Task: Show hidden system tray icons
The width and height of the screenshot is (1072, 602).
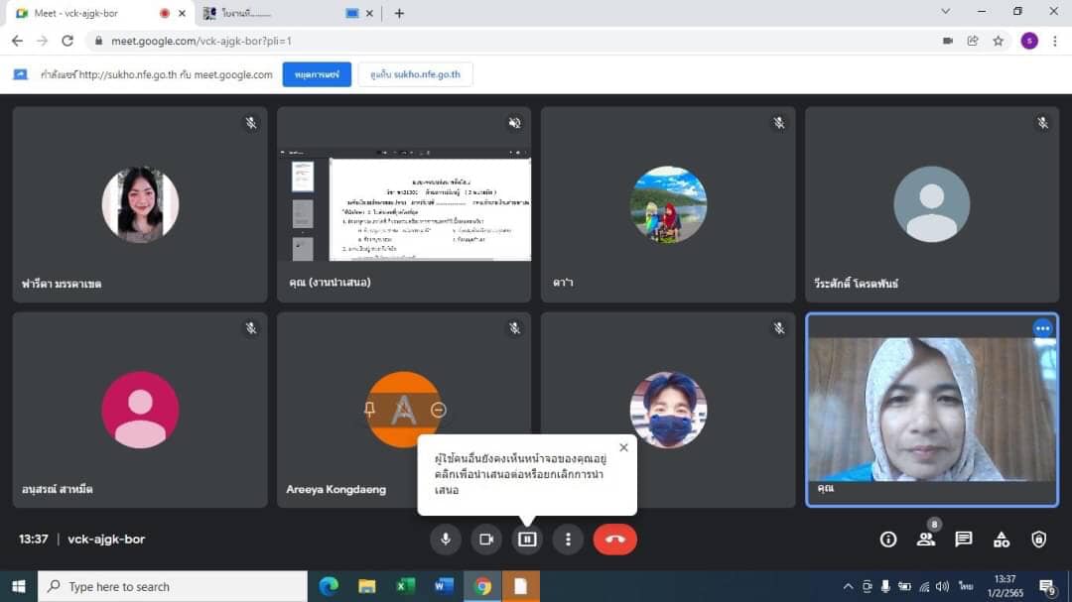Action: (848, 586)
